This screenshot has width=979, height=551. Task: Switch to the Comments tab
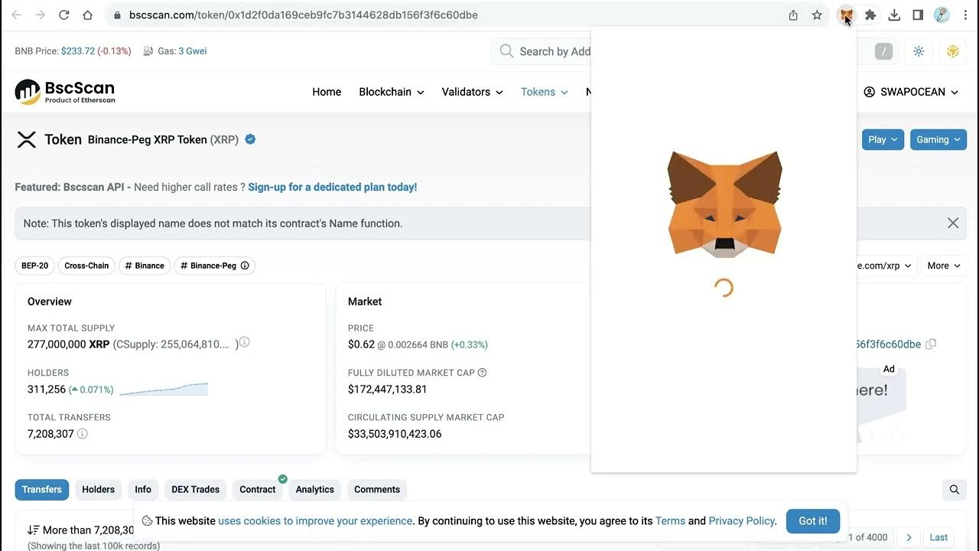point(377,490)
